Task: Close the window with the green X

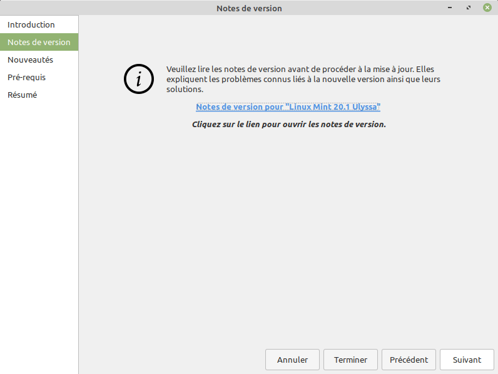Action: pos(487,8)
